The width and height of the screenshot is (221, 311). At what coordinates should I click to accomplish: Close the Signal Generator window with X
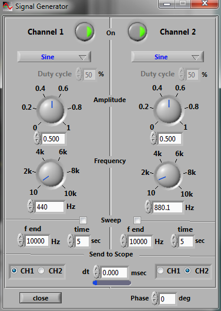[x=205, y=4]
